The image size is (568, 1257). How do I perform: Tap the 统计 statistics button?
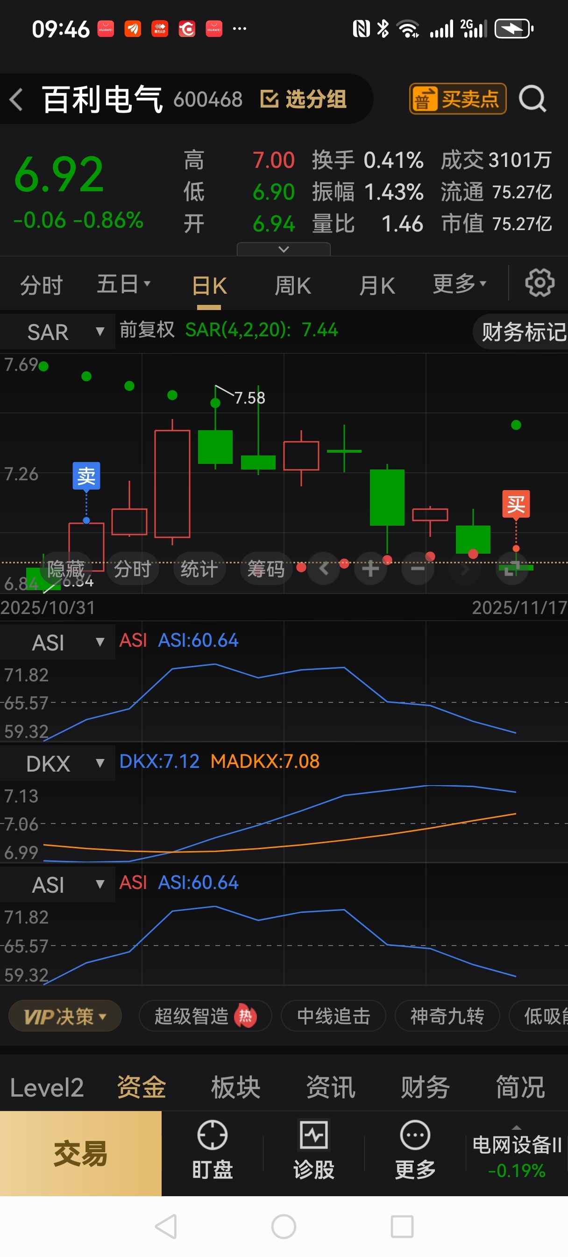(x=199, y=569)
